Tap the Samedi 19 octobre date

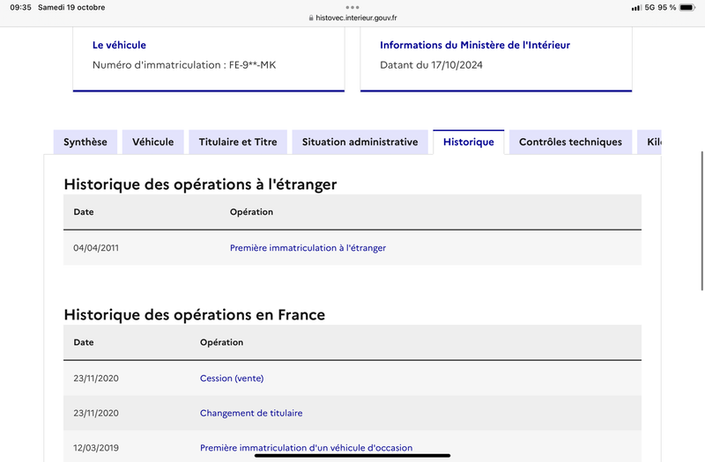[71, 8]
